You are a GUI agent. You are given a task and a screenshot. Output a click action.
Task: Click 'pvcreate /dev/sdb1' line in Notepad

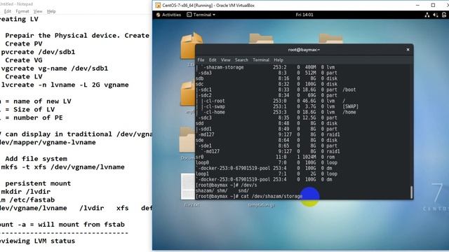coord(38,52)
